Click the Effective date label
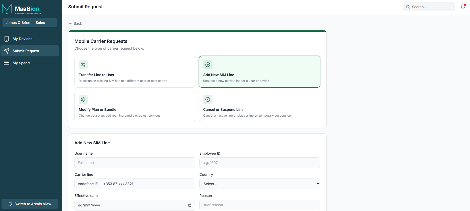Screen dimensions: 470x211 point(86,196)
